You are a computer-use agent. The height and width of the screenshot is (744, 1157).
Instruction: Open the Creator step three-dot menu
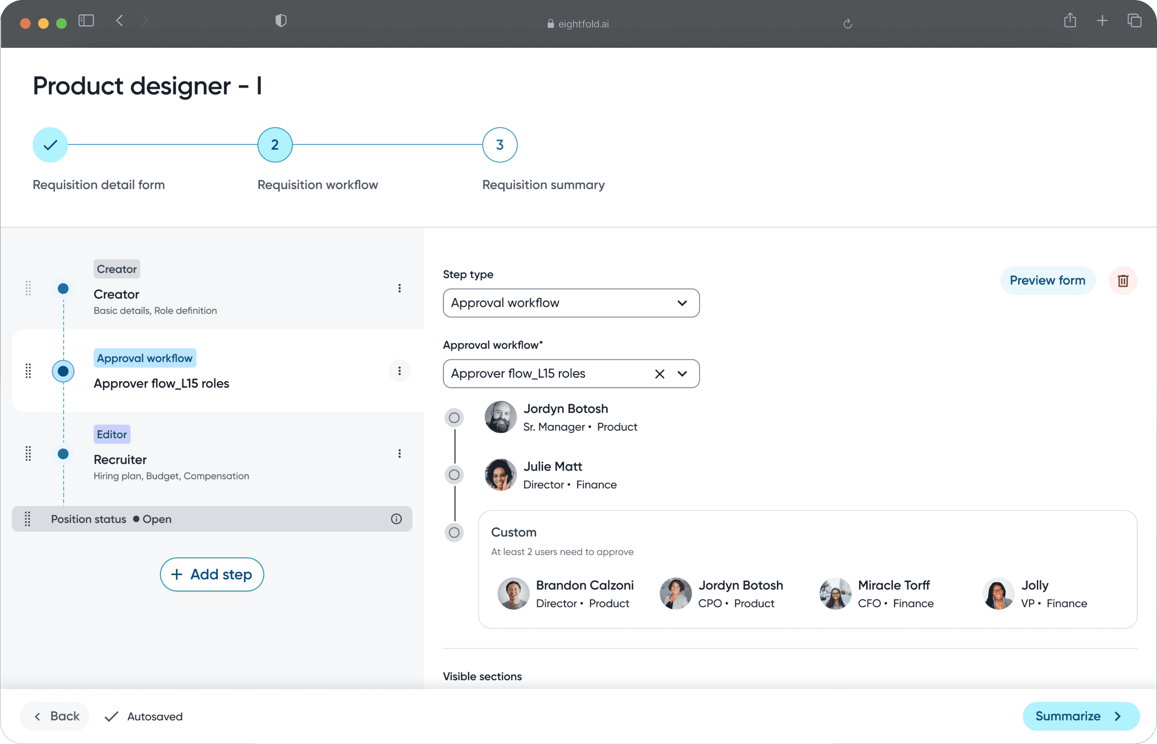tap(399, 288)
